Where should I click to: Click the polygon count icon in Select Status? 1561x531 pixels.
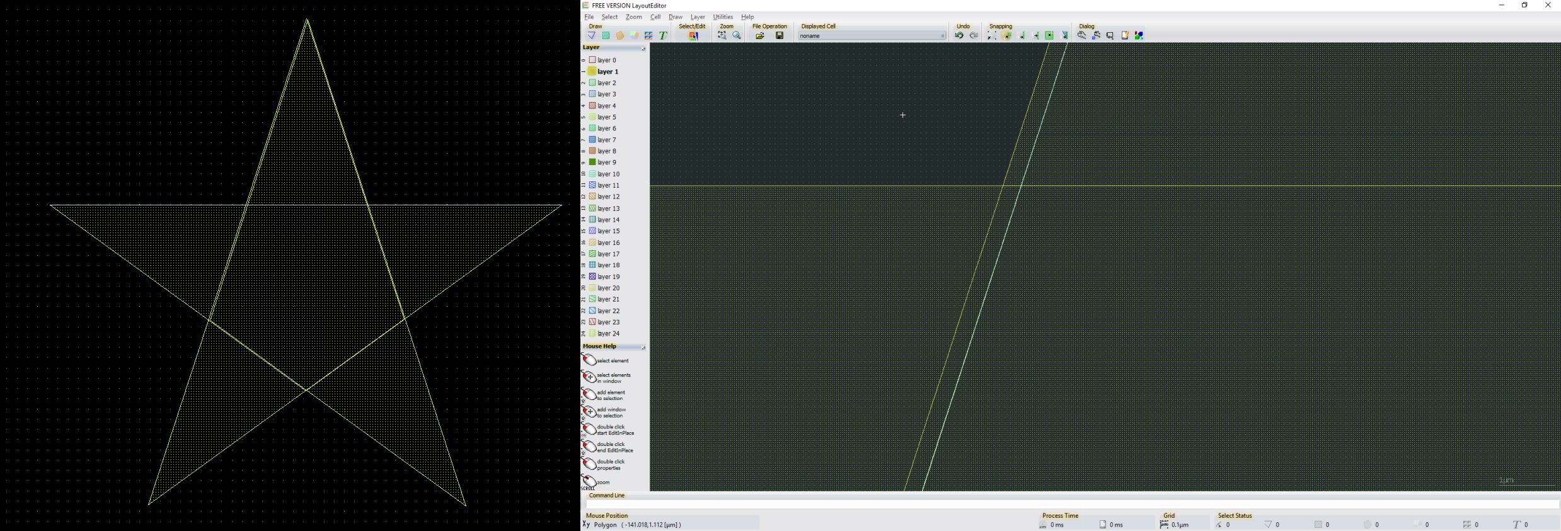pyautogui.click(x=1269, y=525)
